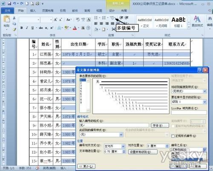Screen dimensions: 213x171
Task: Click the Superscript x² icon
Action: point(52,28)
